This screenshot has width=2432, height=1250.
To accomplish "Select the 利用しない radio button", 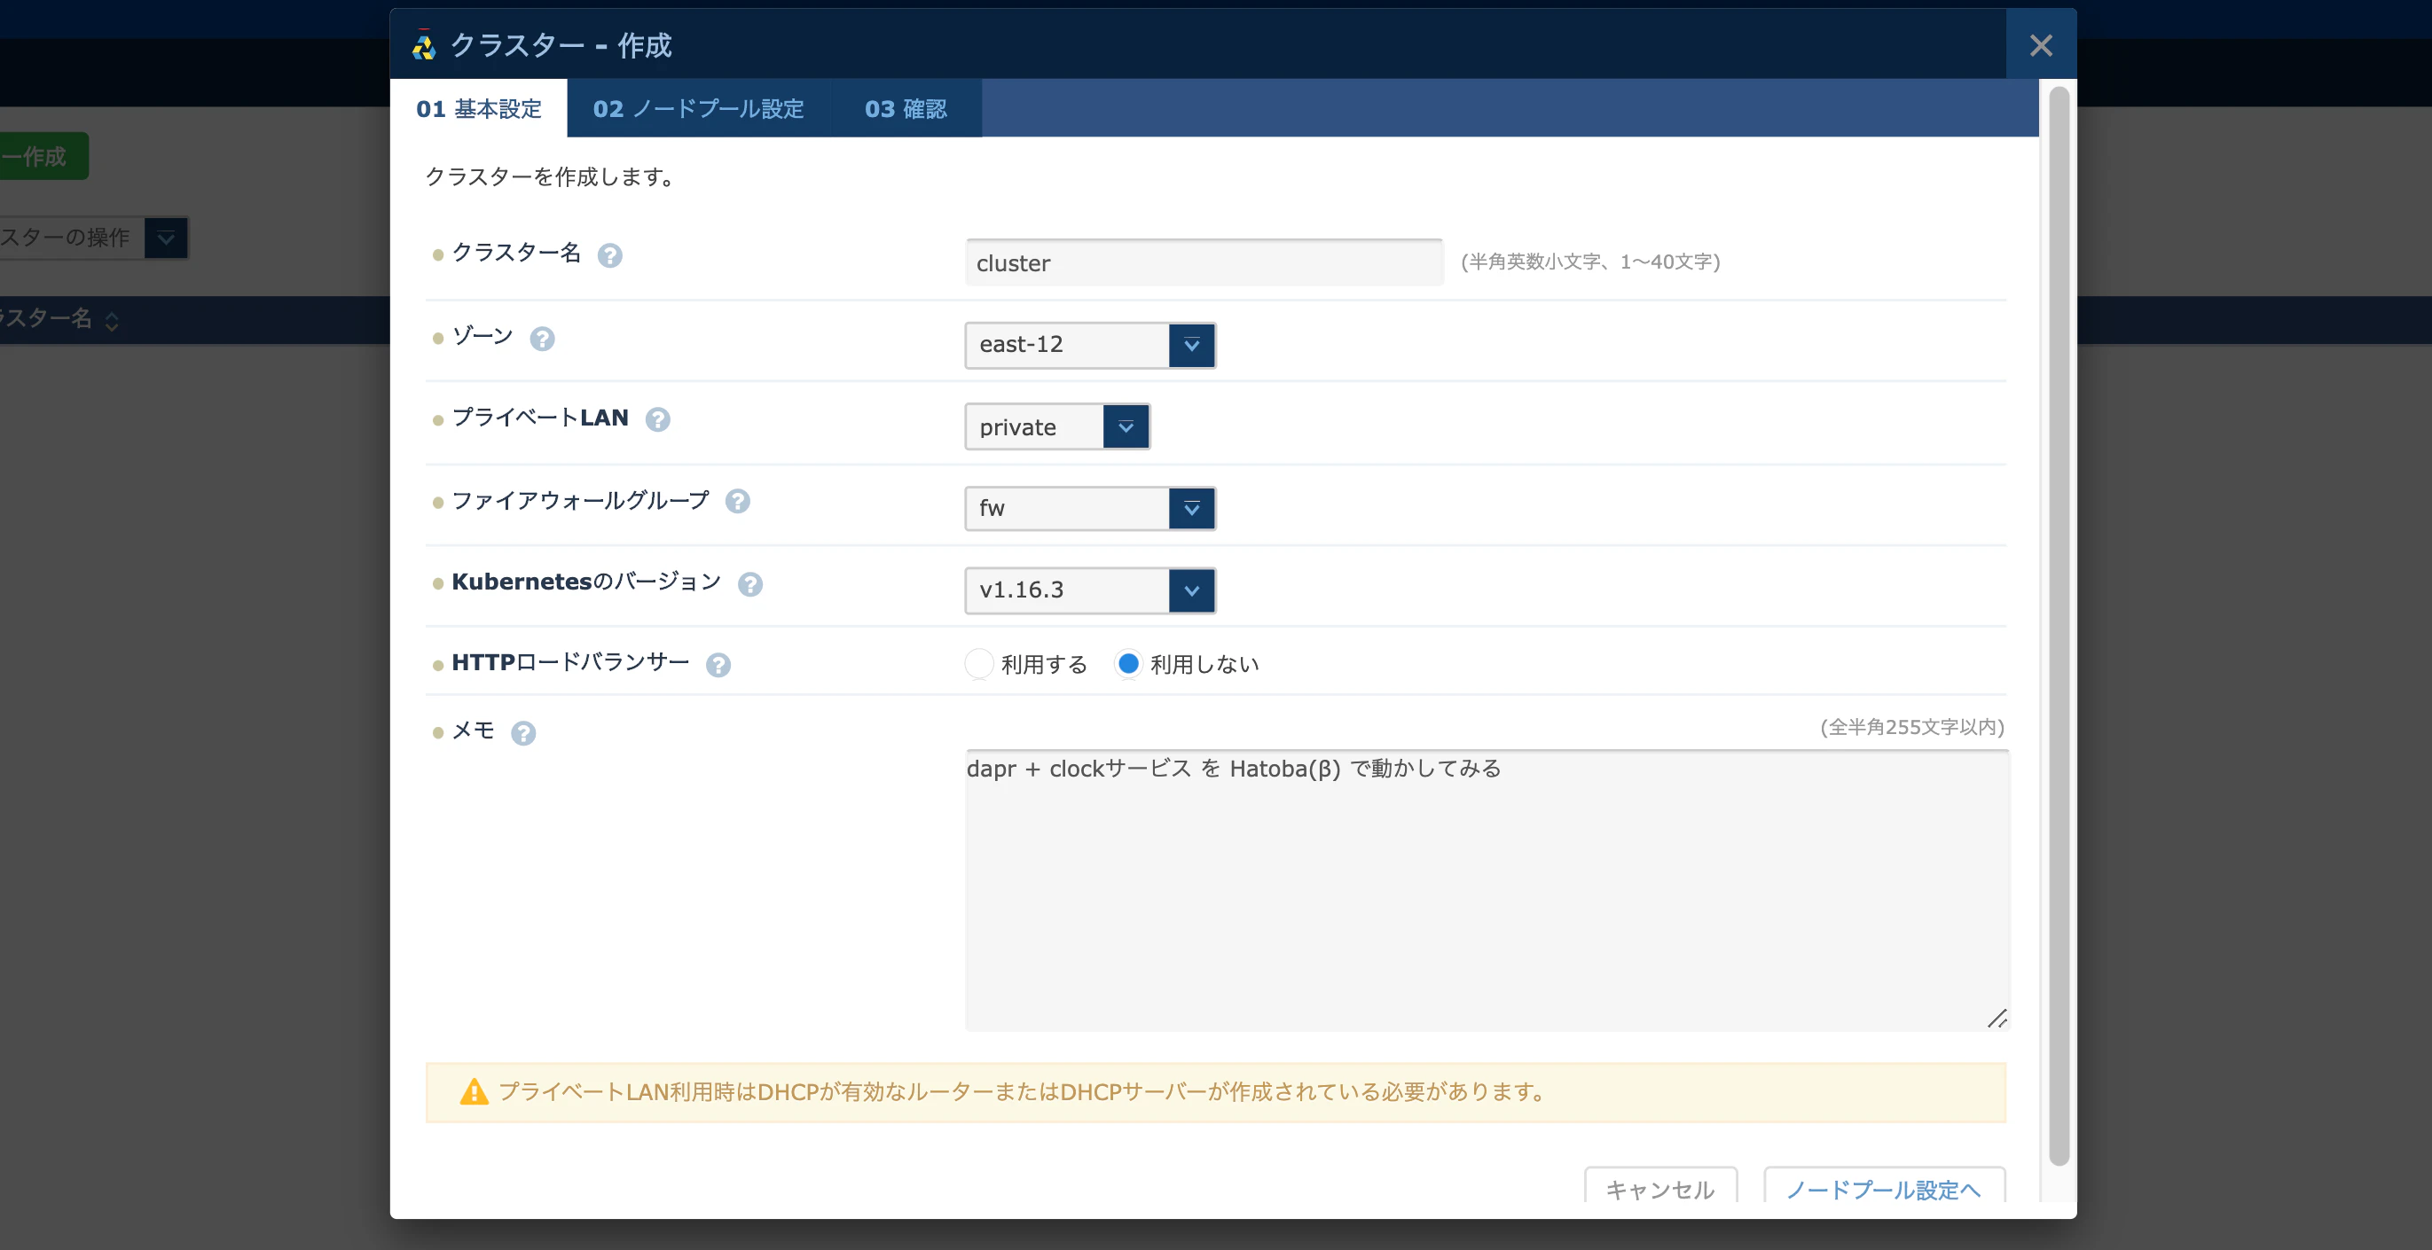I will (1128, 664).
